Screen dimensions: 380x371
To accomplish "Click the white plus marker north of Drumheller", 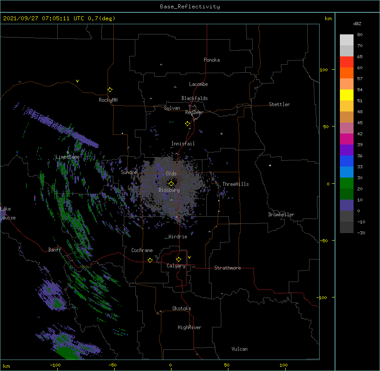I will [270, 165].
